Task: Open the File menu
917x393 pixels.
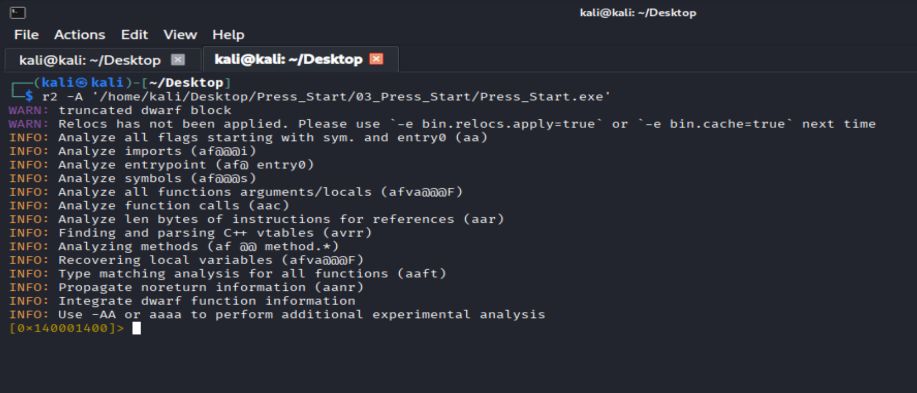Action: 26,35
